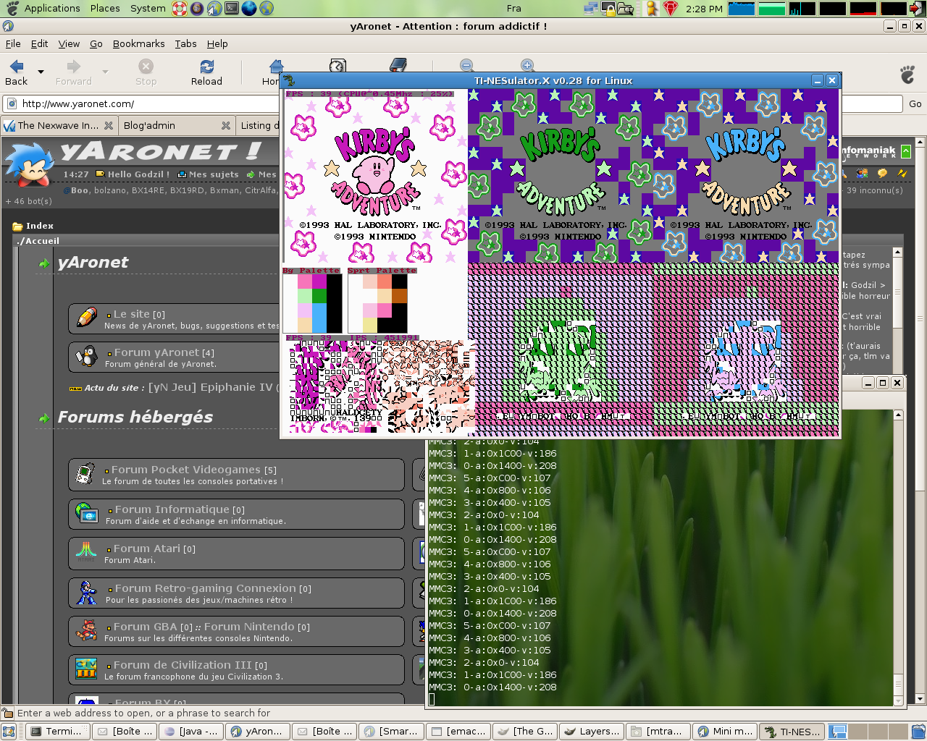Click the Reload toolbar button
The image size is (927, 741).
[x=206, y=72]
